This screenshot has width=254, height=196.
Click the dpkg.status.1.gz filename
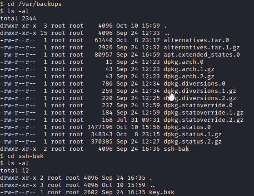coord(193,134)
